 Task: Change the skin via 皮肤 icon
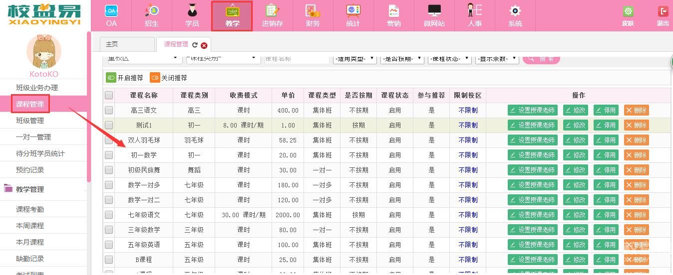[628, 15]
